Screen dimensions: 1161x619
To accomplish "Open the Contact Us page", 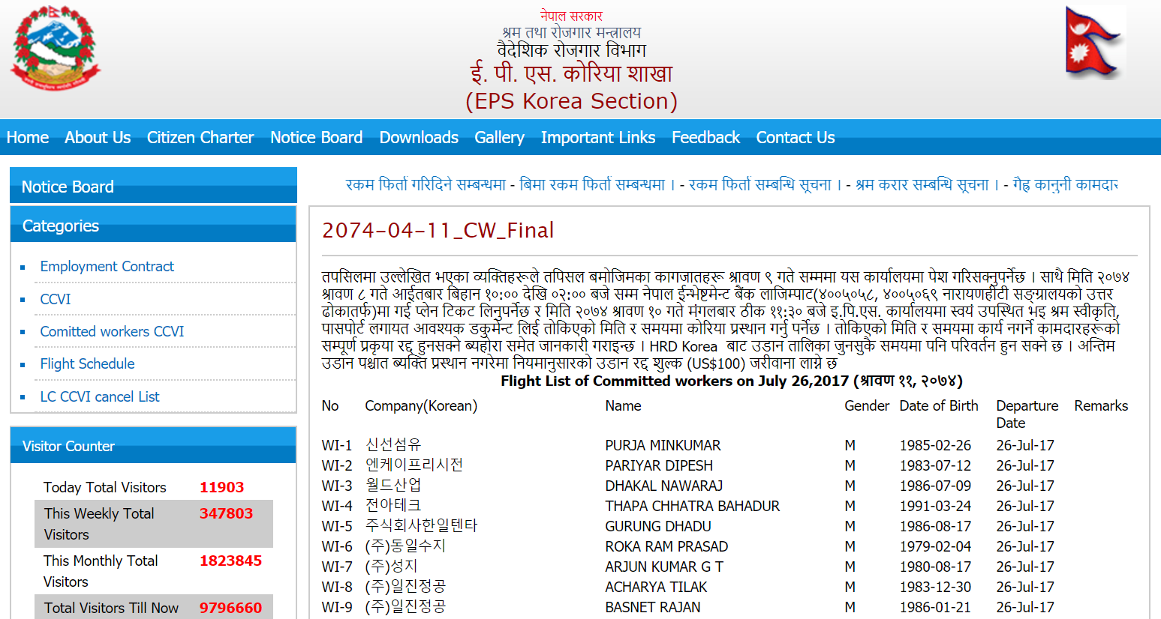I will point(795,138).
